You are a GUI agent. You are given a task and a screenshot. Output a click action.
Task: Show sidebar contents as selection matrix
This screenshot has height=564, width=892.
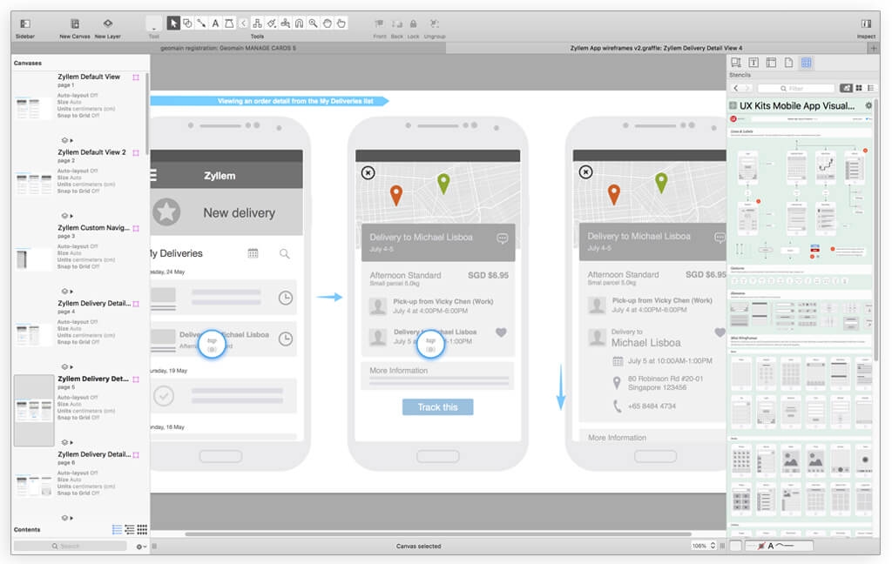pyautogui.click(x=142, y=529)
